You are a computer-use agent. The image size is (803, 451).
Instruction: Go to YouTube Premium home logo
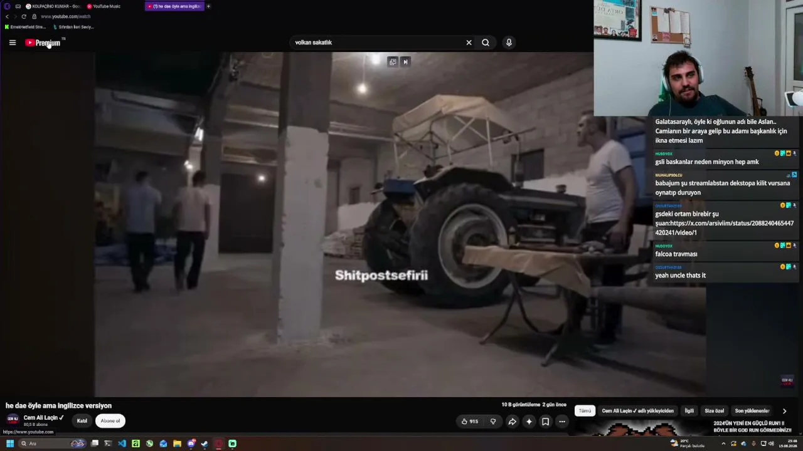coord(43,43)
